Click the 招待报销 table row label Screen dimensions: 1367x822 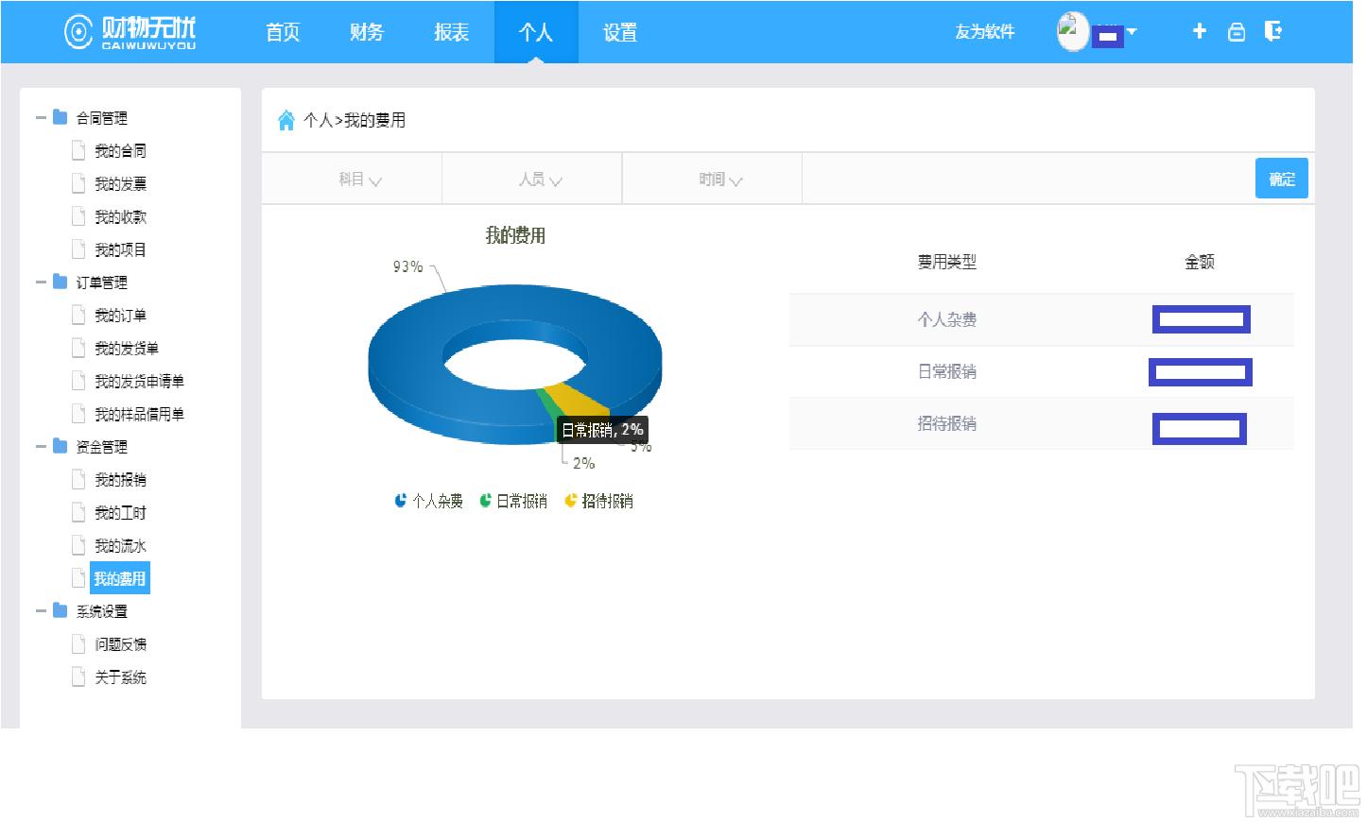947,423
